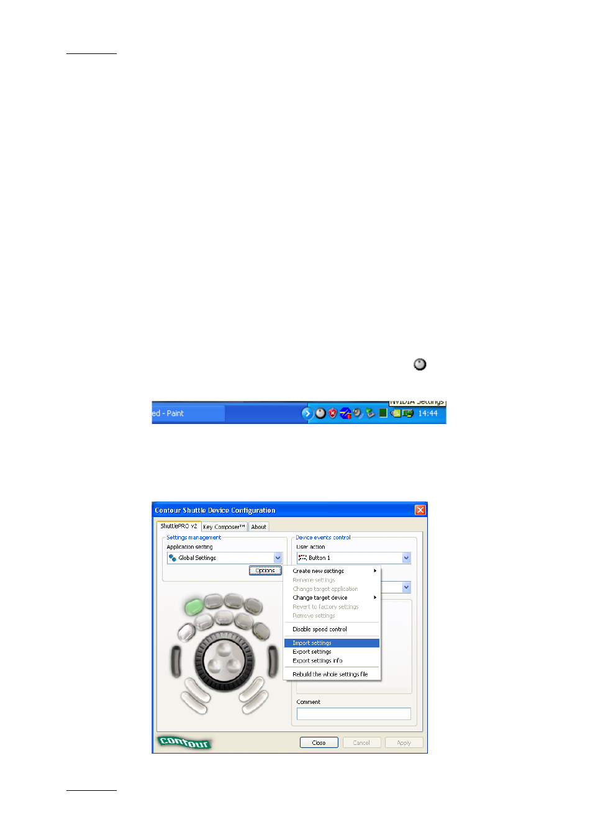Screen dimensions: 593x838
Task: Close the Contour Shuttle Device Configuration window
Action: pyautogui.click(x=420, y=510)
